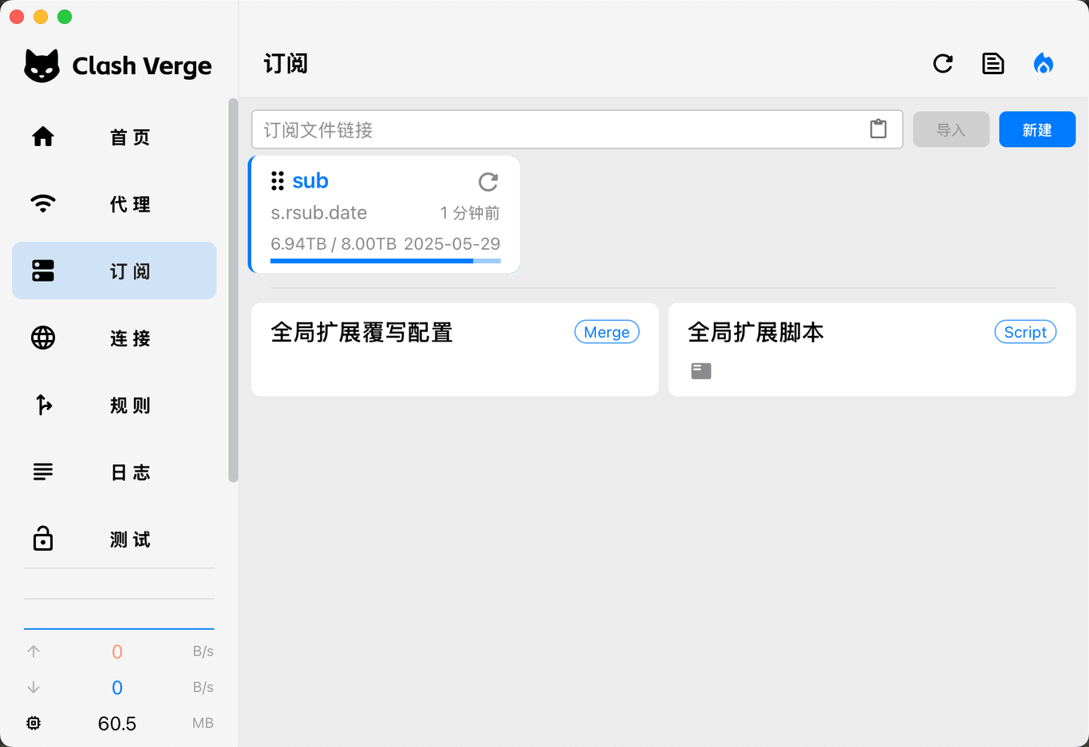Open the 代理 proxies page
Image resolution: width=1089 pixels, height=747 pixels.
pyautogui.click(x=114, y=204)
